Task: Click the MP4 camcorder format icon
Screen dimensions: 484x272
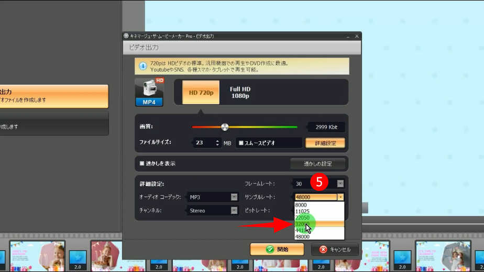Action: pyautogui.click(x=149, y=92)
